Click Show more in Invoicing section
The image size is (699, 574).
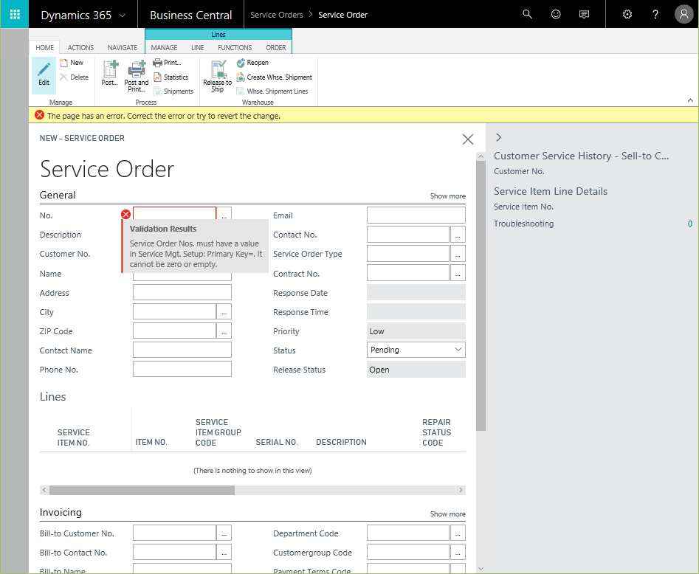pyautogui.click(x=447, y=514)
